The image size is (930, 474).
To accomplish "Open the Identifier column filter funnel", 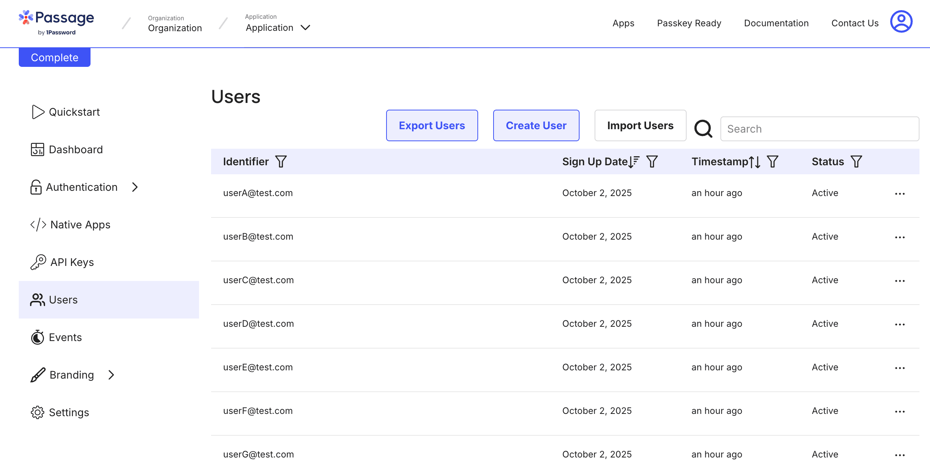I will [281, 162].
